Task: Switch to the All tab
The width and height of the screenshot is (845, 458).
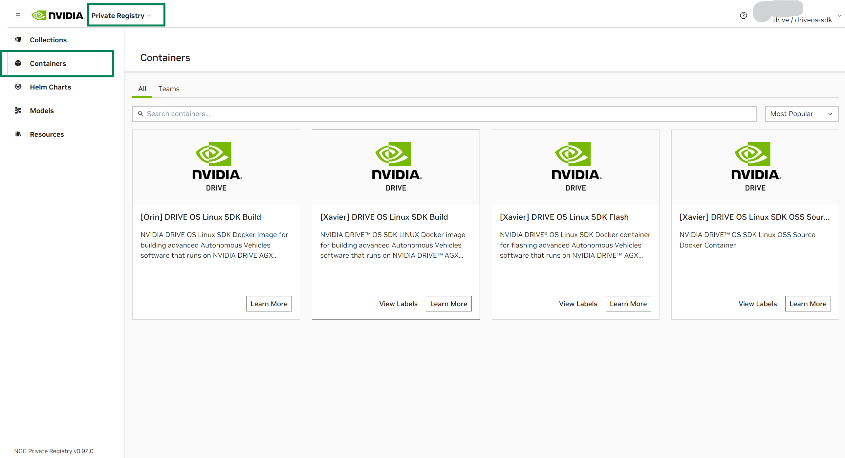Action: pos(142,89)
